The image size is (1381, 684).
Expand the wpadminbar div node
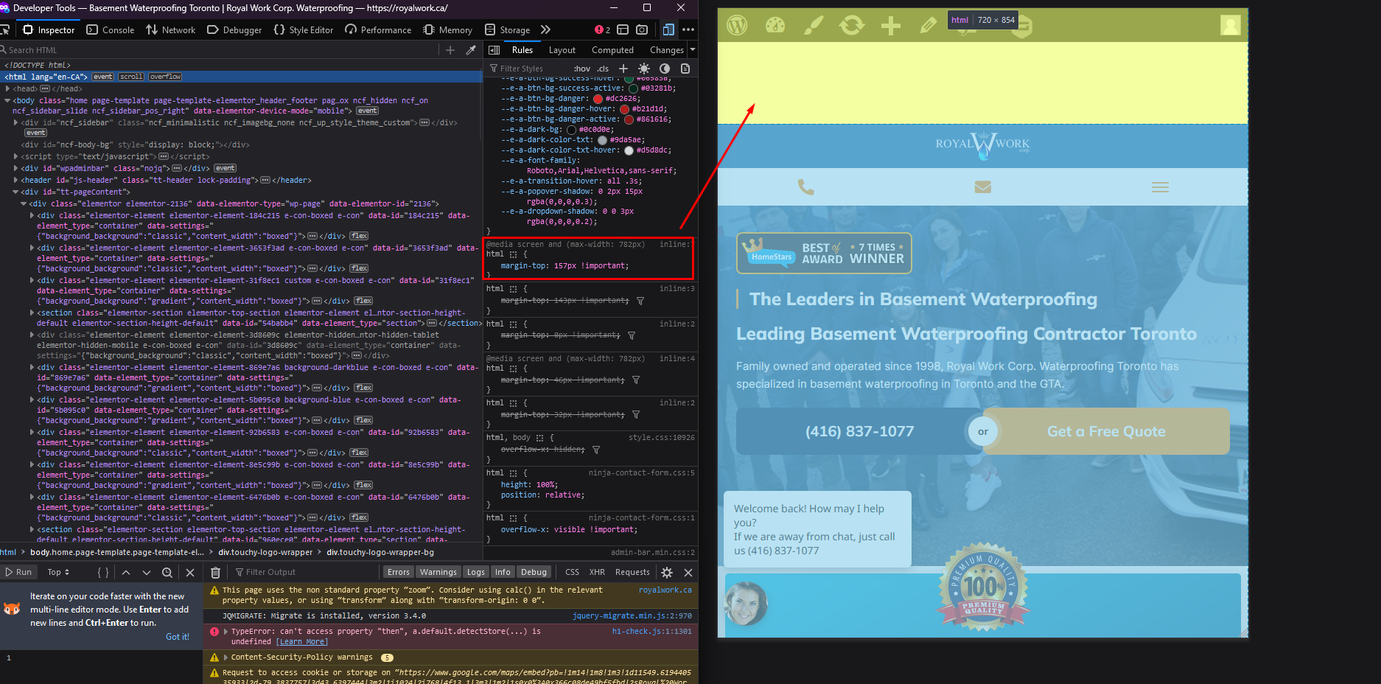coord(16,168)
